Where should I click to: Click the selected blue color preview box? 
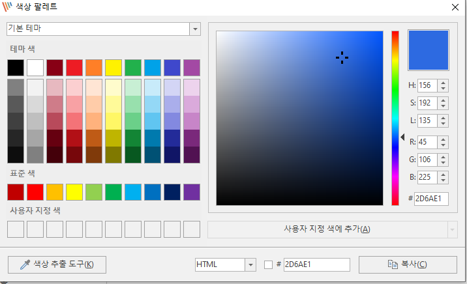pyautogui.click(x=429, y=50)
